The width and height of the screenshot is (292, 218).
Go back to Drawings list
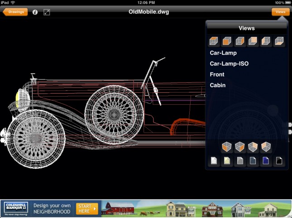click(x=15, y=12)
